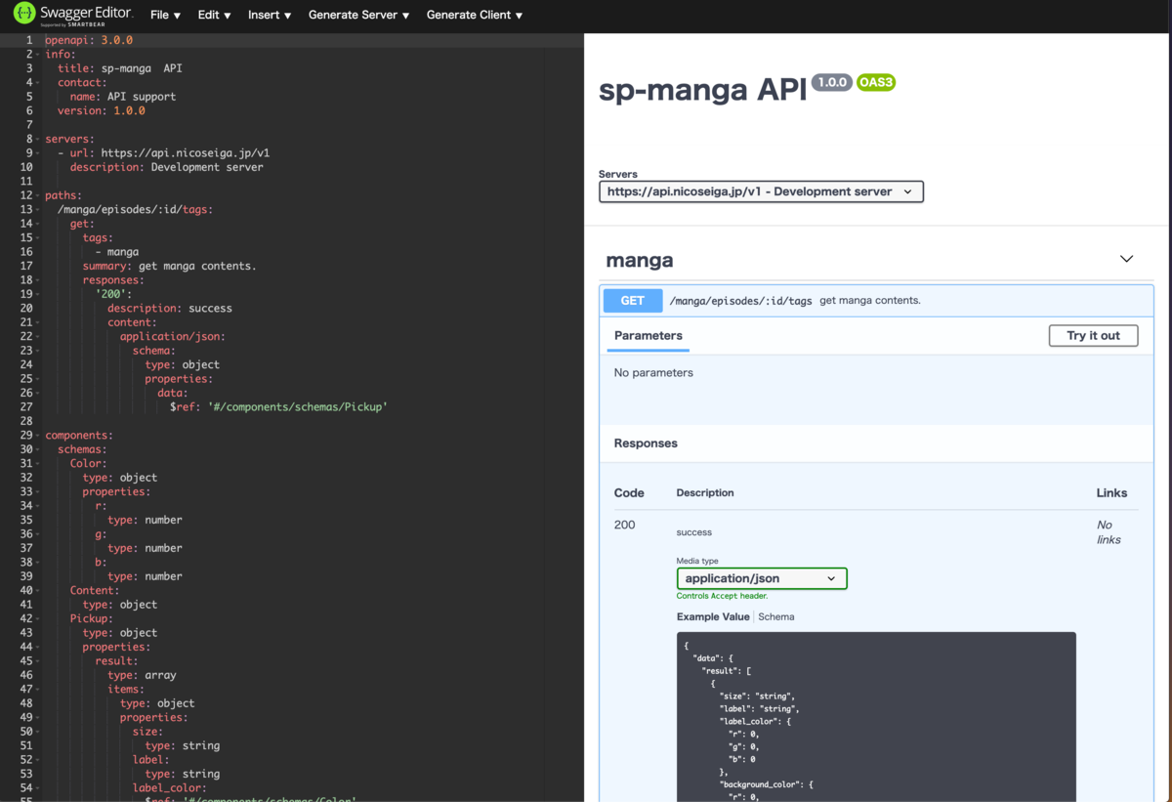Open the Edit menu
Screen dimensions: 1172x802
[214, 15]
